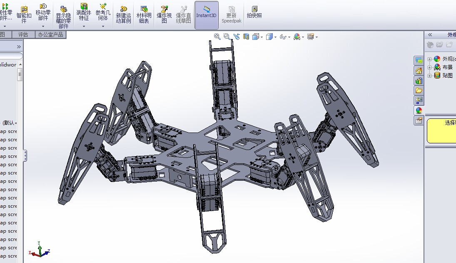Viewport: 456px width, 263px height.
Task: Click the Hide/Show Items glasses icon
Action: (283, 37)
